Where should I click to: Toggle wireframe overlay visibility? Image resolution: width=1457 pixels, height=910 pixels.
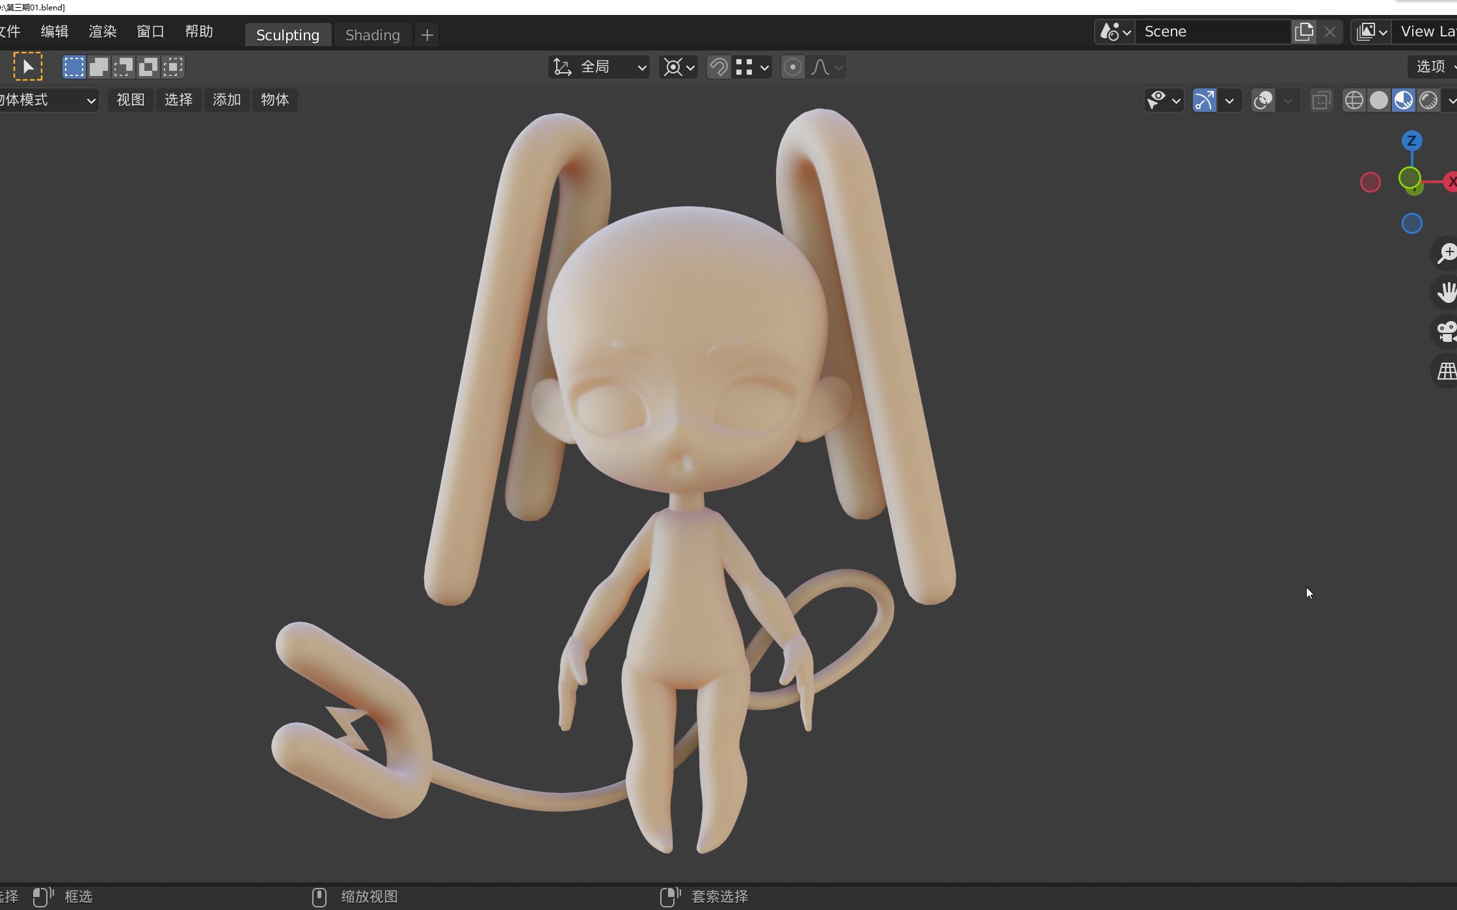click(x=1354, y=101)
